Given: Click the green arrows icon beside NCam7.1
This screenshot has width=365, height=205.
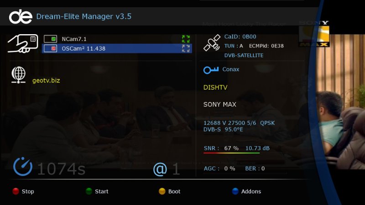Looking at the screenshot, I should point(185,39).
